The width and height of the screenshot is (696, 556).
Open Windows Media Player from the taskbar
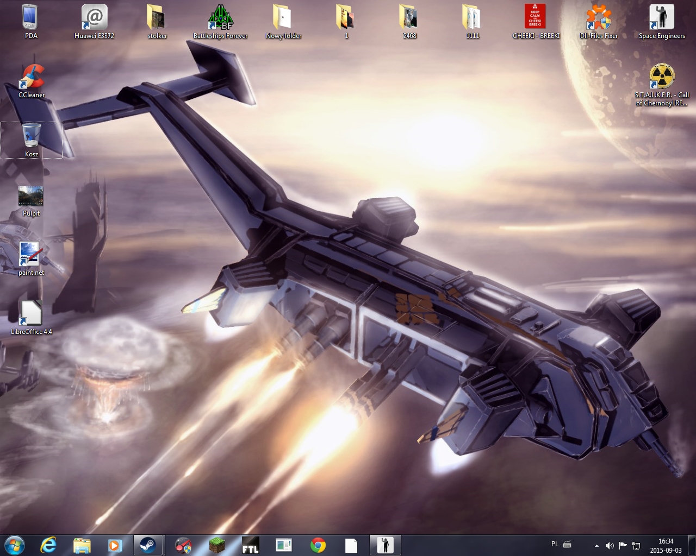[115, 545]
